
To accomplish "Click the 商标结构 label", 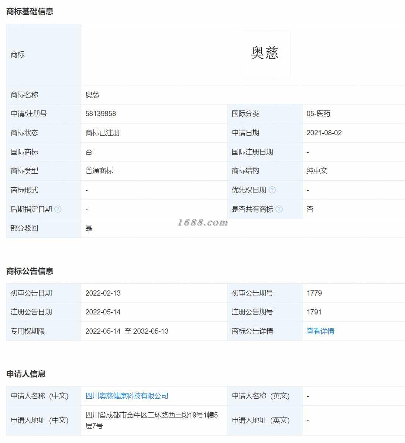I will pyautogui.click(x=246, y=171).
